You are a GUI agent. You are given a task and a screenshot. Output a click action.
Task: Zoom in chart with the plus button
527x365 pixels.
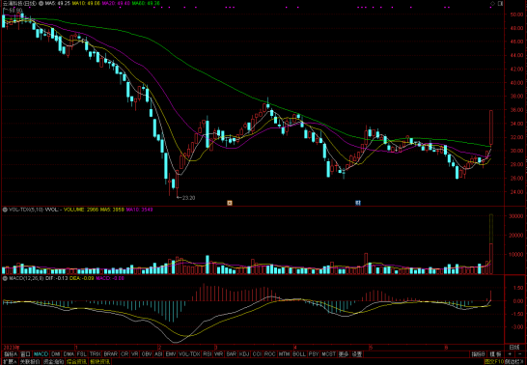point(511,354)
